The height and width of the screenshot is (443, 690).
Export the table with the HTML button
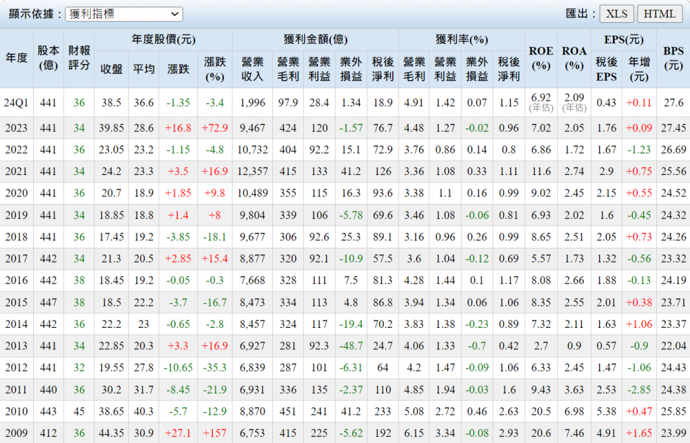(x=660, y=14)
